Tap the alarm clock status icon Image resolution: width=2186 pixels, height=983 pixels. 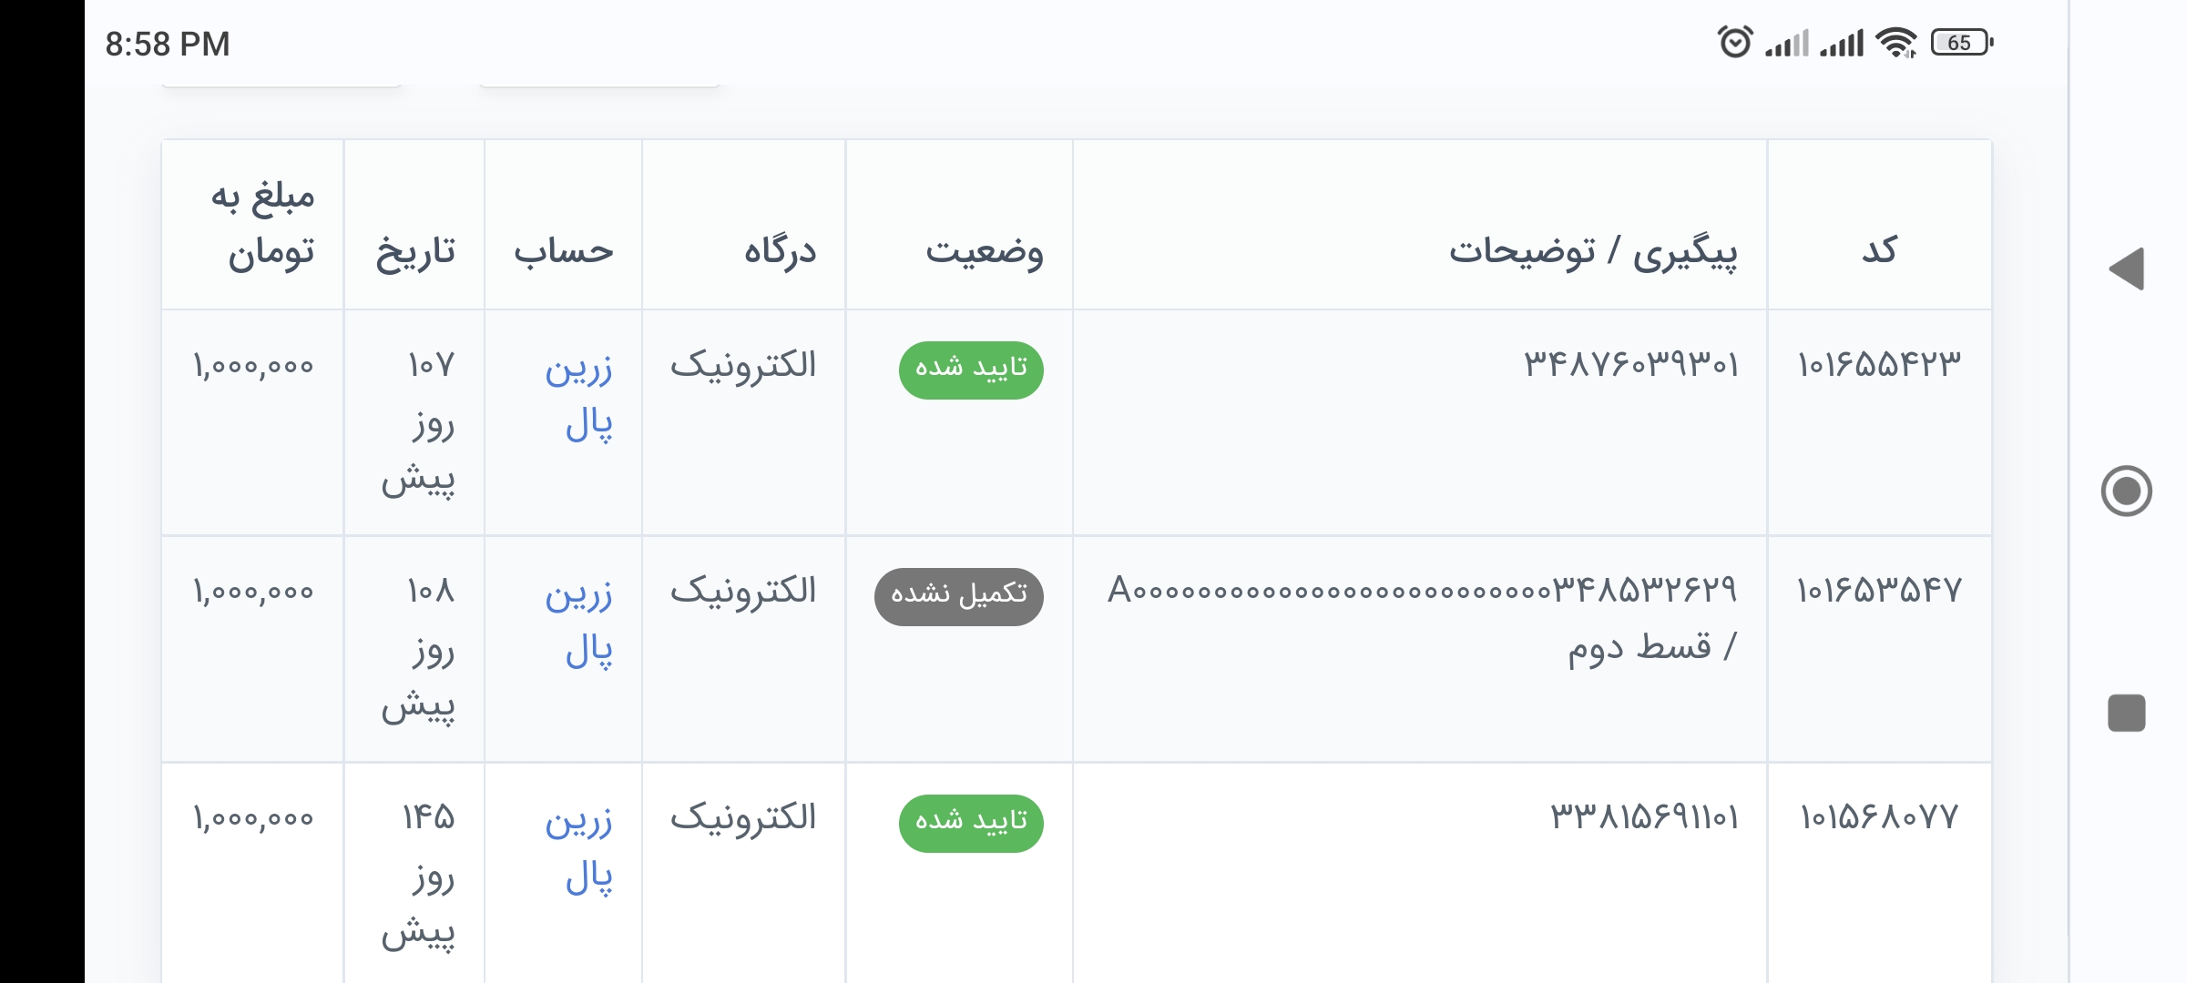click(x=1734, y=42)
